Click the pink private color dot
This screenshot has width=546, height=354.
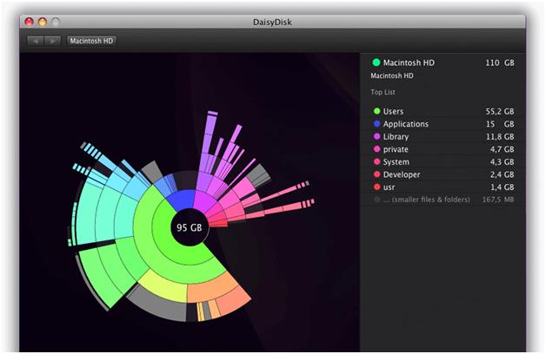(376, 149)
